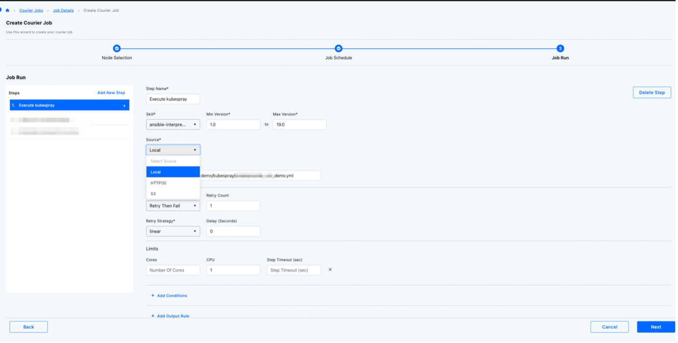678x343 pixels.
Task: Click into the Number Of Cores input field
Action: [173, 269]
